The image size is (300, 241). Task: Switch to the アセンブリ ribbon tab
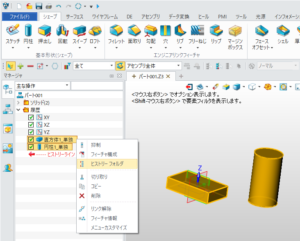pyautogui.click(x=150, y=17)
